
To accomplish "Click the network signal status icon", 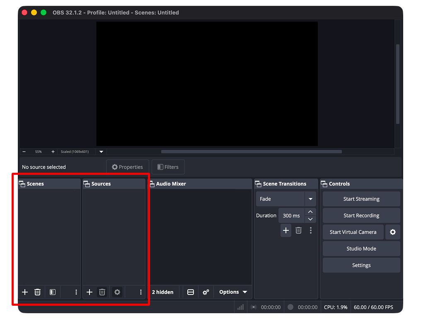I will click(x=240, y=307).
